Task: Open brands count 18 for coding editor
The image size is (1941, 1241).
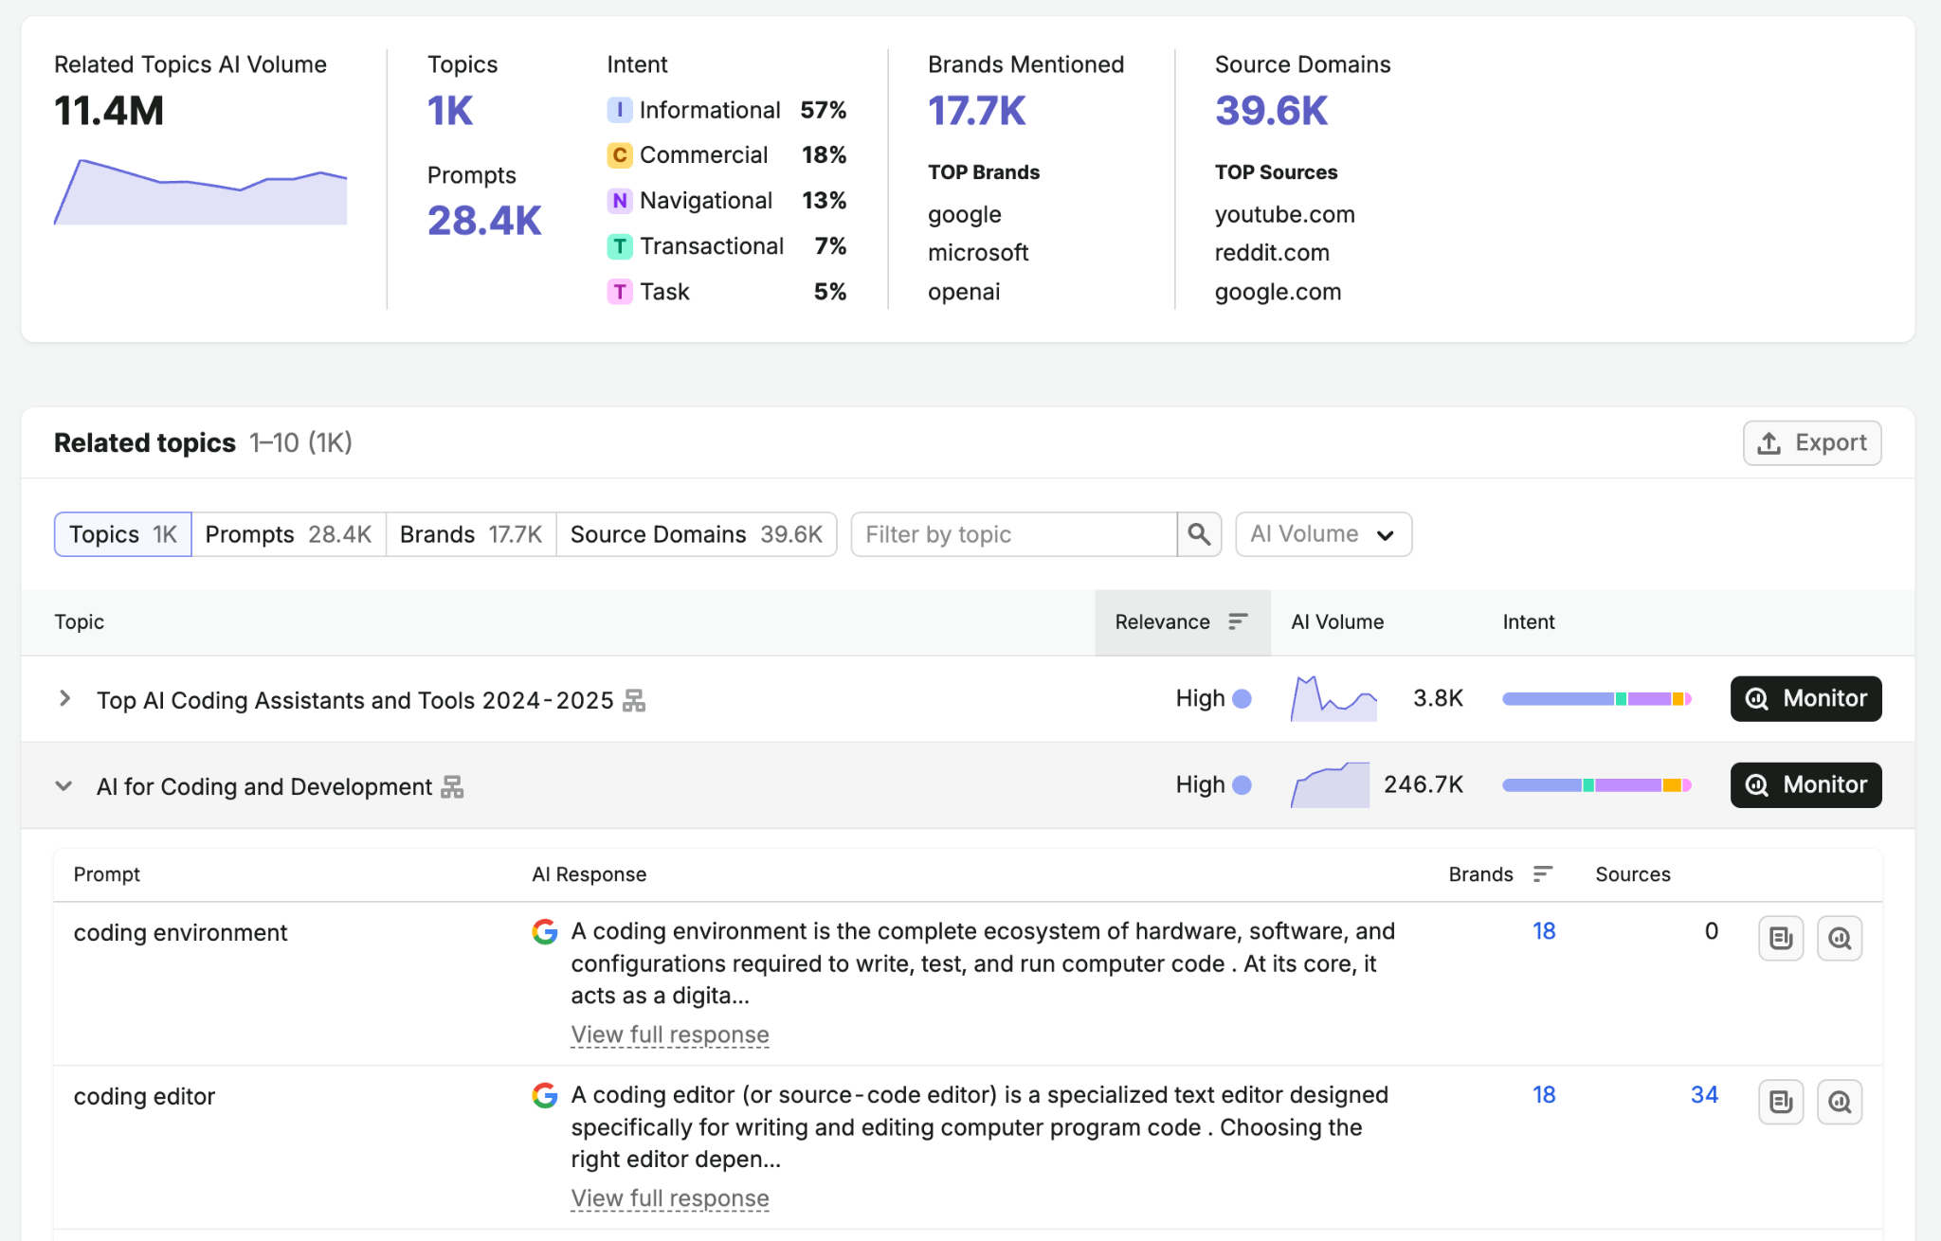Action: [x=1544, y=1095]
